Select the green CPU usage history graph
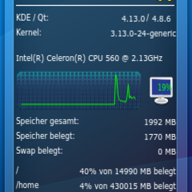 click(79, 91)
